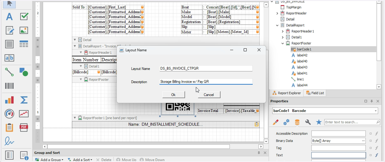Open ellipsis editor for Binary Data
Viewport: 385px width, 162px height.
click(363, 141)
